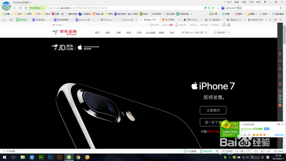Expand the 截图 screenshot dropdown arrow
The width and height of the screenshot is (286, 161).
coord(257,14)
